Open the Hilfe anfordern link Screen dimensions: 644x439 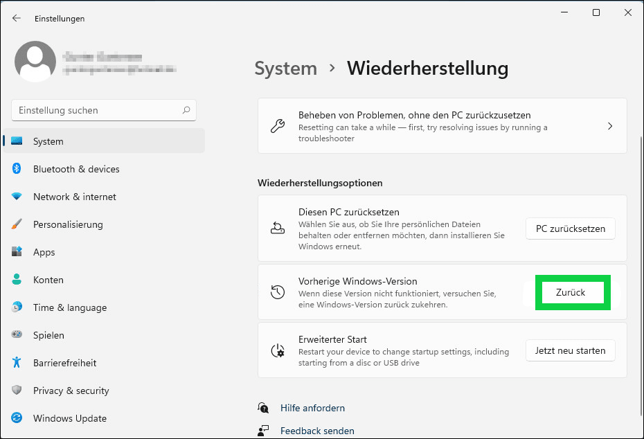click(312, 408)
